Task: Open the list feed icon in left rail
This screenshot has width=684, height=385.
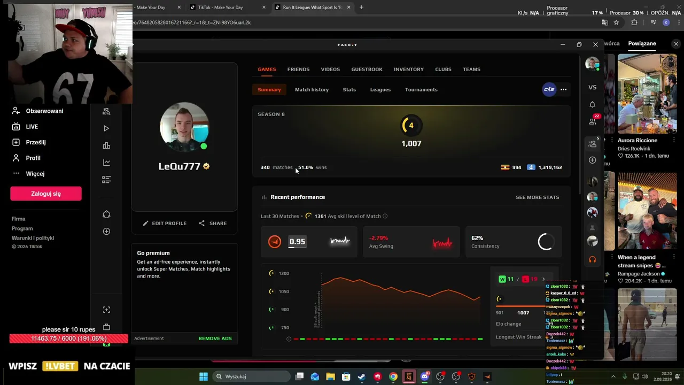Action: pos(106,180)
